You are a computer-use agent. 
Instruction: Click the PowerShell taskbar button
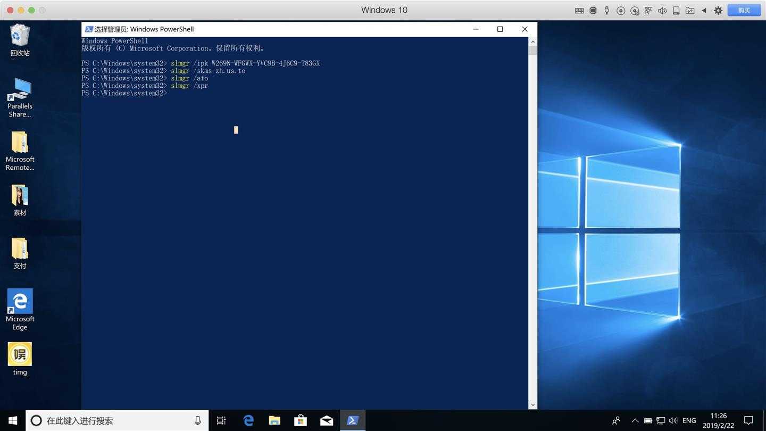[x=353, y=420]
